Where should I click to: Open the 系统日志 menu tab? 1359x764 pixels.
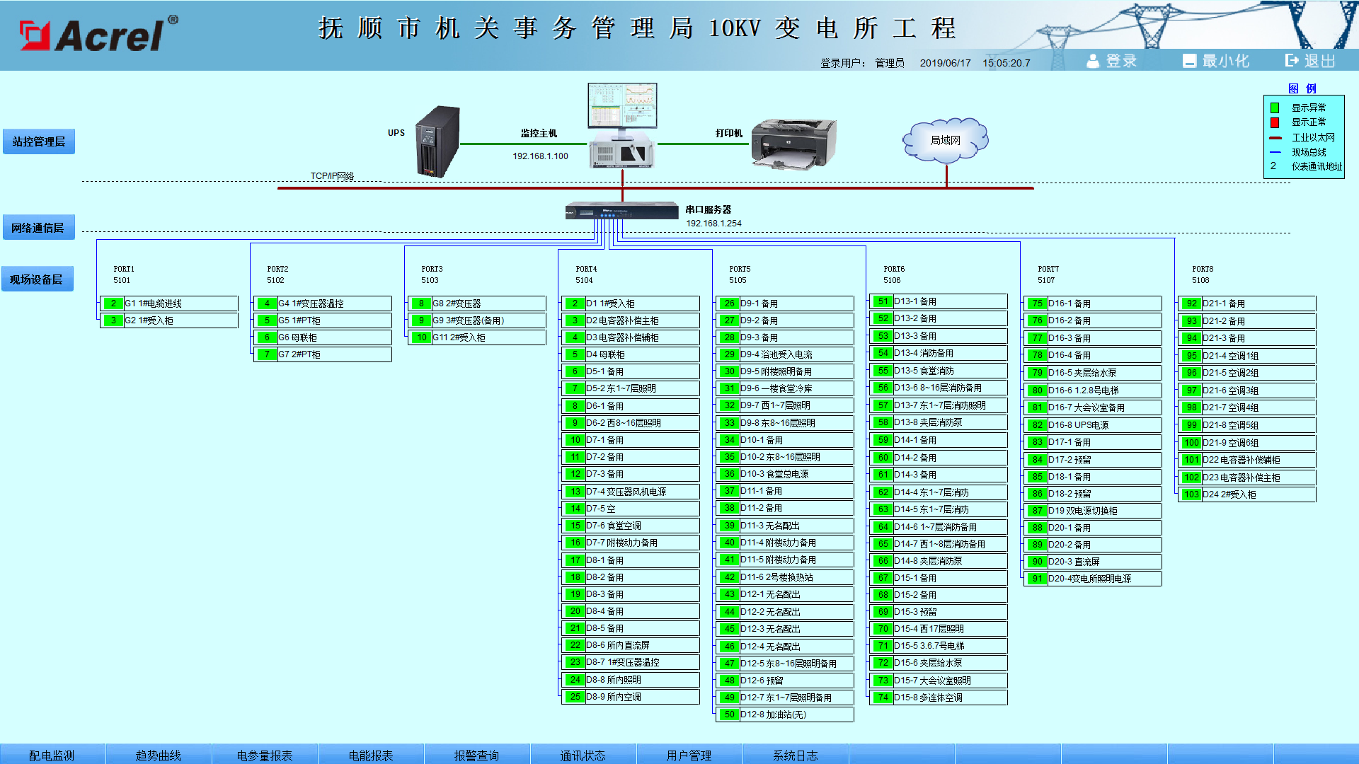(795, 755)
